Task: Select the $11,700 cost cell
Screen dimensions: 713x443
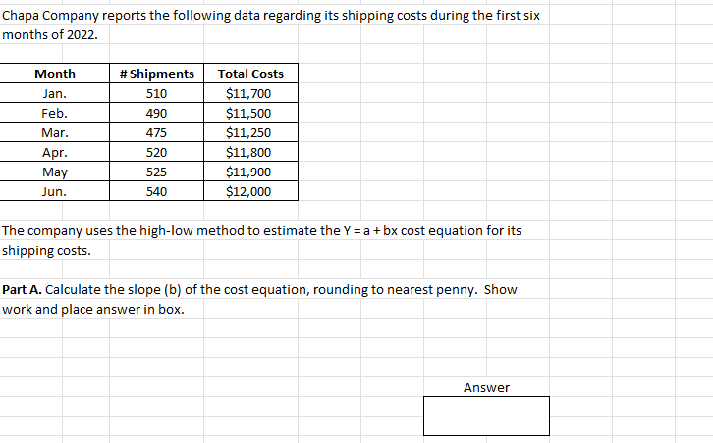Action: [250, 93]
